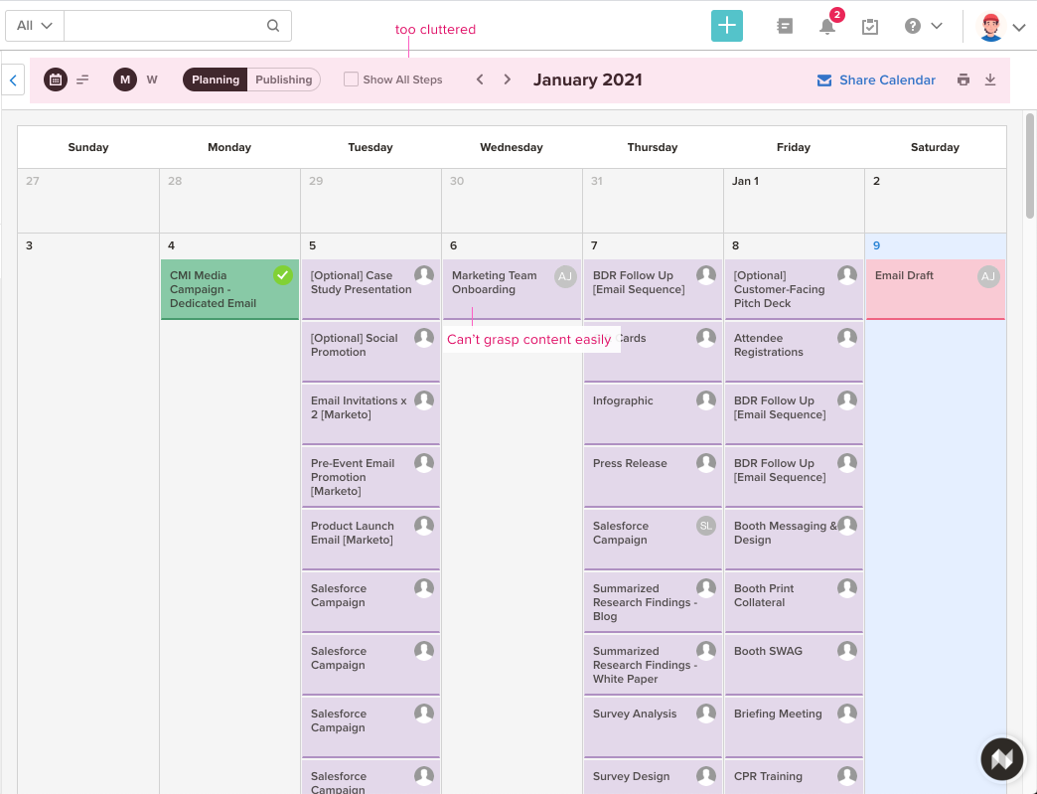Open the Email Invitations x 2 [Marketo] card
1037x794 pixels.
tap(371, 414)
